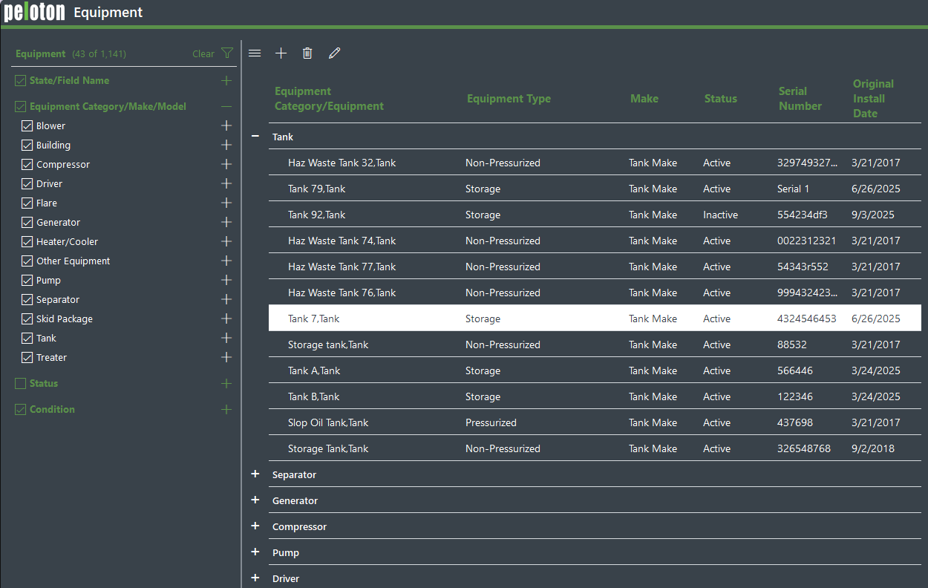
Task: Click the plus icon beside Treater filter
Action: [x=226, y=358]
